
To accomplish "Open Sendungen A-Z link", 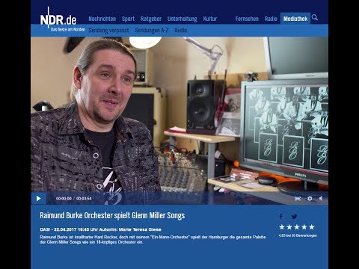I will point(151,31).
